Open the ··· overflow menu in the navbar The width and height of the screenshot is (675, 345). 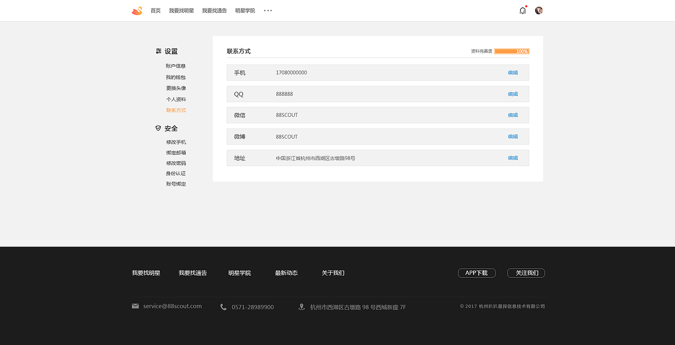coord(267,10)
